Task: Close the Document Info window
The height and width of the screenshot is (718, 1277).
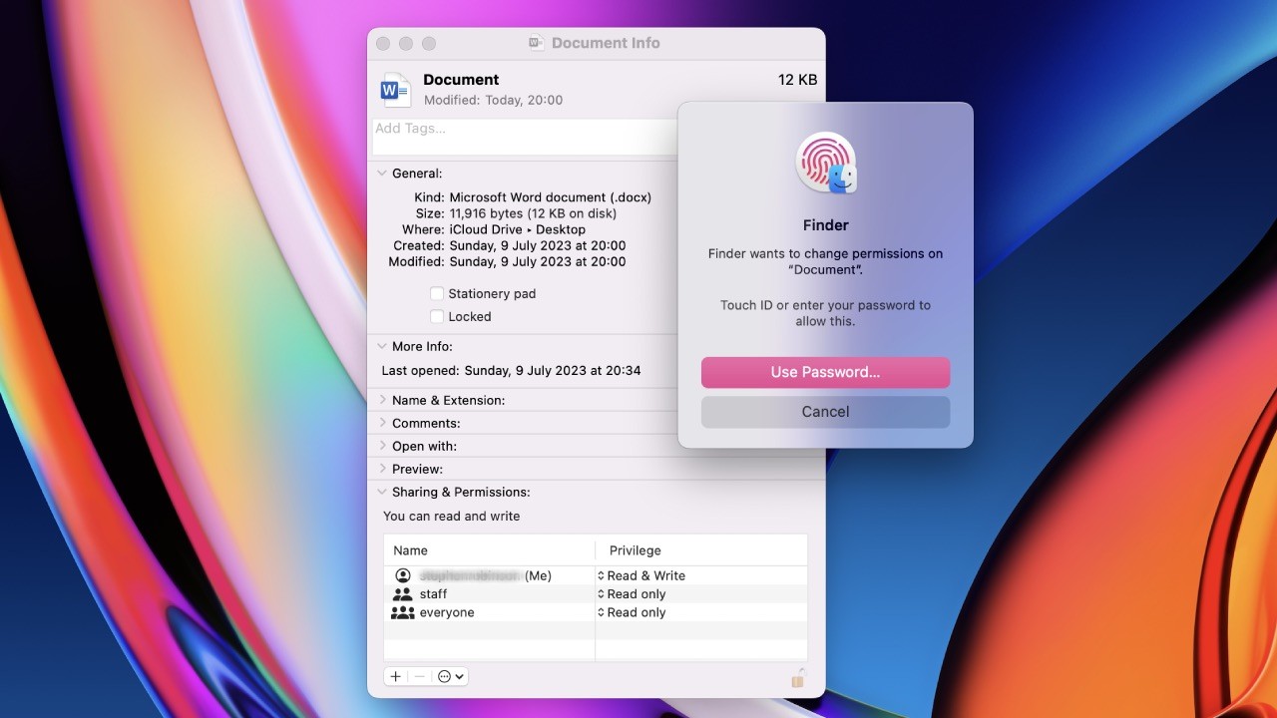Action: [382, 43]
